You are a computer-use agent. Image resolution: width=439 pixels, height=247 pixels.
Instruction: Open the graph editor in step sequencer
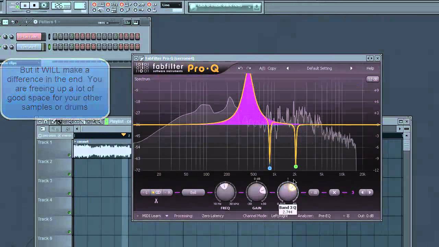pyautogui.click(x=127, y=22)
